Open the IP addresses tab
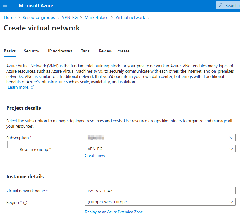Screen dimensions: 240x215 coord(60,51)
